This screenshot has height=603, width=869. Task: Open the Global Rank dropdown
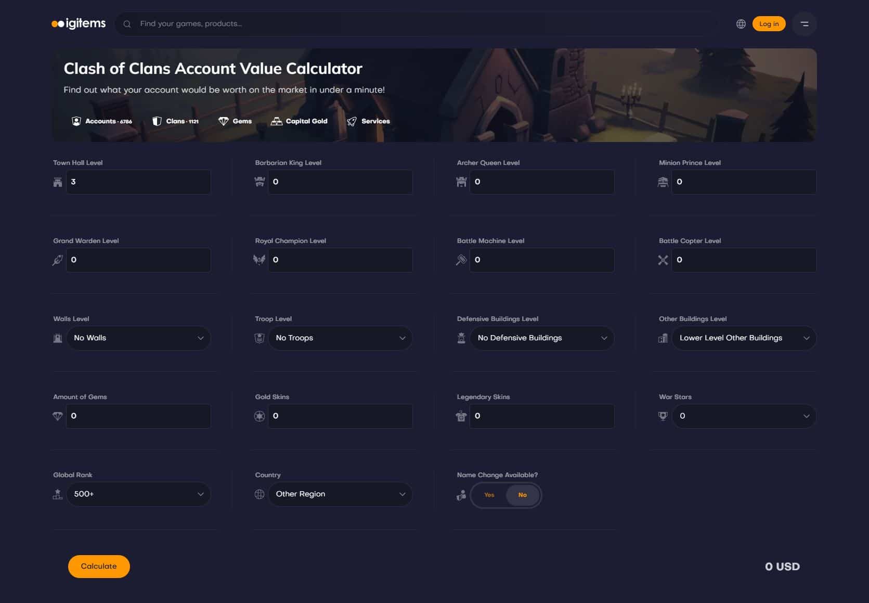(x=138, y=494)
